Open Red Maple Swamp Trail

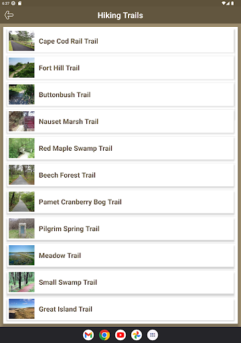click(120, 148)
